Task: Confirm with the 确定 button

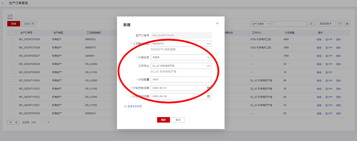Action: coord(163,120)
